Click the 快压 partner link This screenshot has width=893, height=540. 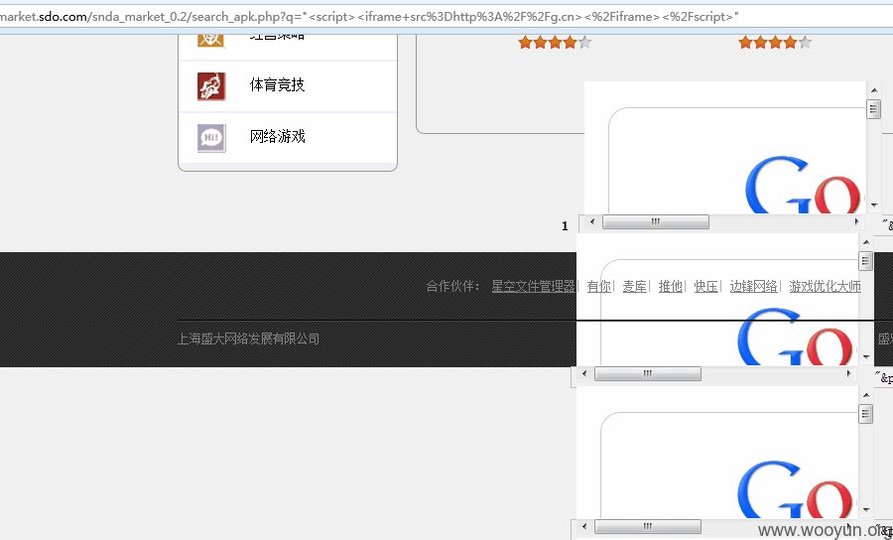[706, 287]
